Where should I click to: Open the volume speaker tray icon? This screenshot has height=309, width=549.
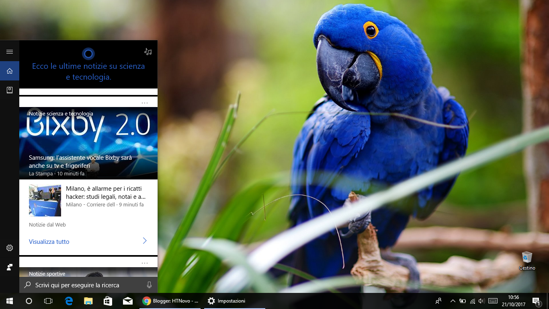click(x=481, y=301)
